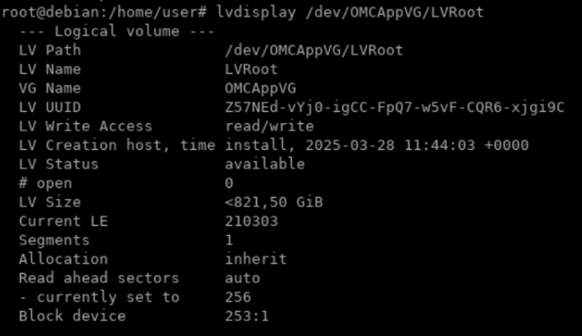The height and width of the screenshot is (336, 582).
Task: Click the Current LE value 210303
Action: coord(251,222)
